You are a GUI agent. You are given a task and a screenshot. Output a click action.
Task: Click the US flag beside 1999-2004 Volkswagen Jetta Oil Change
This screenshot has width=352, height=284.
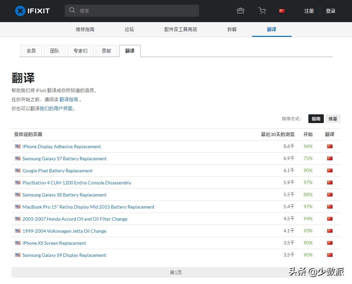[17, 231]
